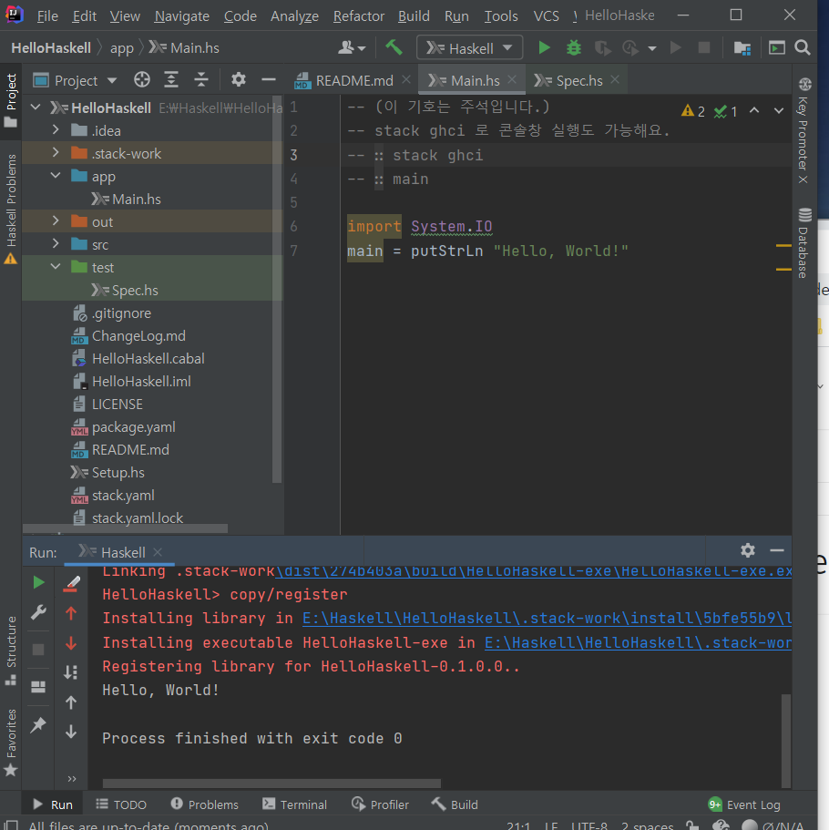The width and height of the screenshot is (829, 830).
Task: Open the Event Log
Action: 743,804
